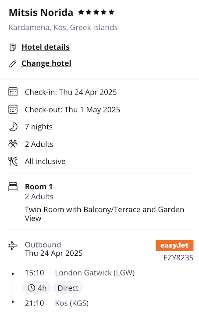This screenshot has width=199, height=316.
Task: Click the pencil edit icon
Action: coord(13,64)
